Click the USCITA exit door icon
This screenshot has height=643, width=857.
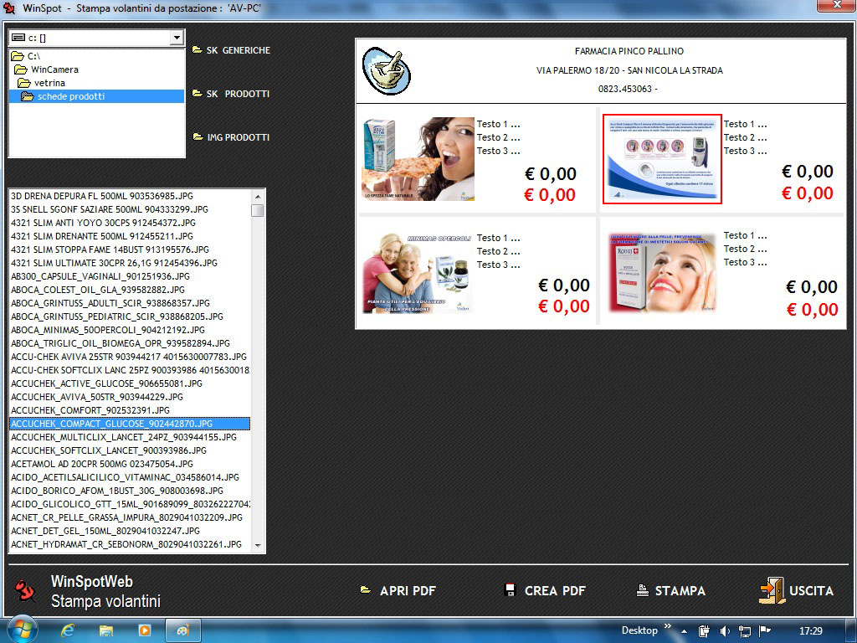pyautogui.click(x=772, y=590)
